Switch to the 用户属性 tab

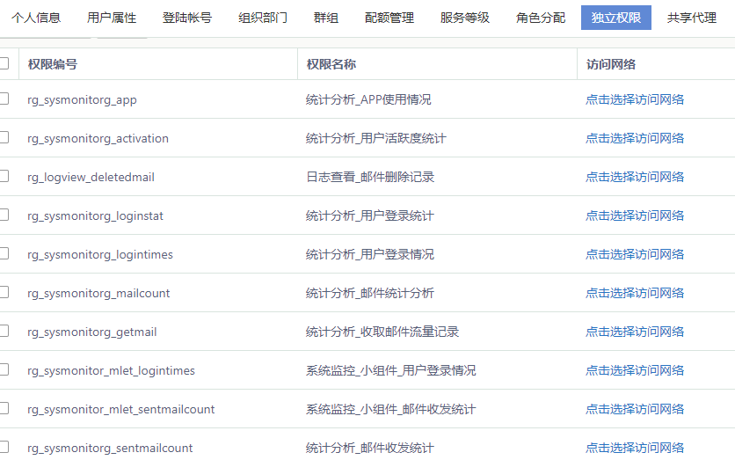(x=112, y=18)
